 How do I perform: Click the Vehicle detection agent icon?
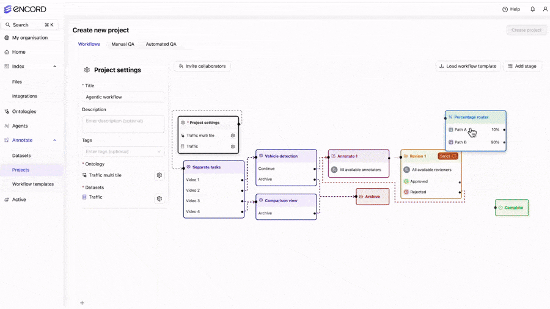click(261, 156)
